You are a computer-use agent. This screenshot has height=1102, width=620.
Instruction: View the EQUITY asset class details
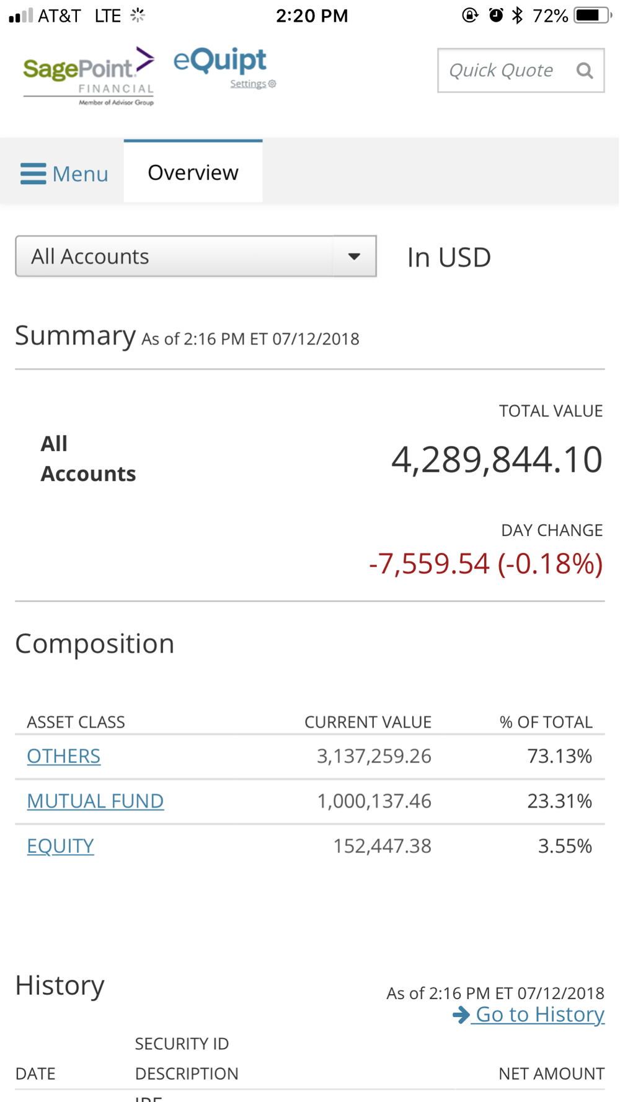click(60, 846)
